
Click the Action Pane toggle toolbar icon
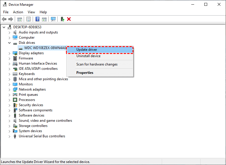[44, 19]
